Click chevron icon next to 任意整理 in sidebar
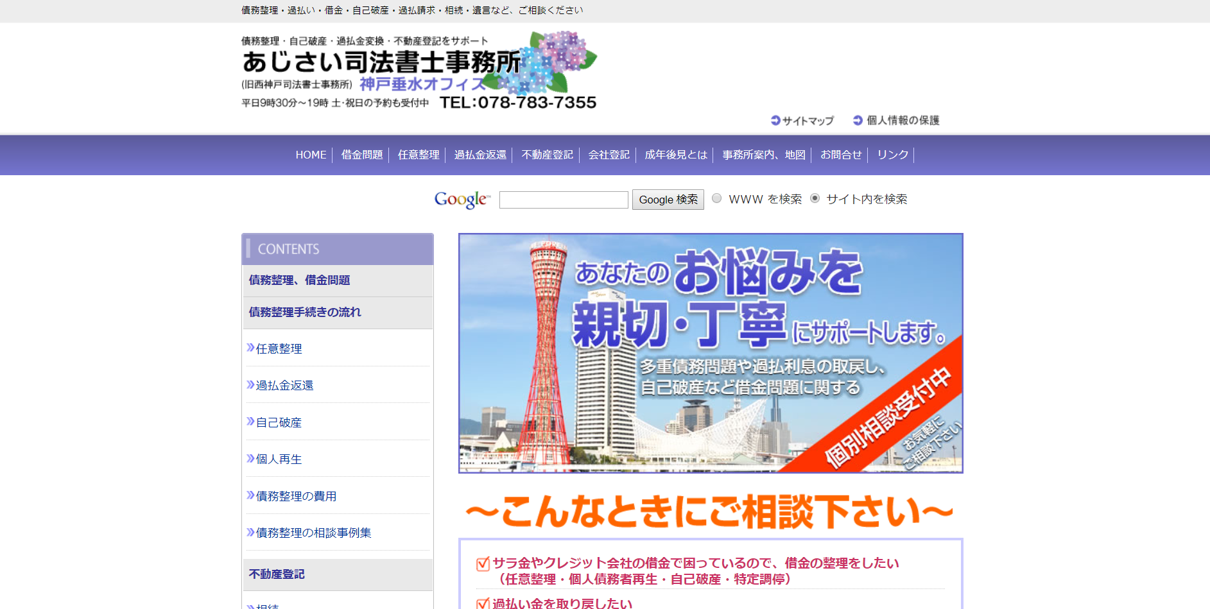The image size is (1210, 609). point(250,348)
